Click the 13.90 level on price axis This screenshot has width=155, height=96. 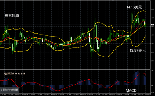[x=152, y=52]
